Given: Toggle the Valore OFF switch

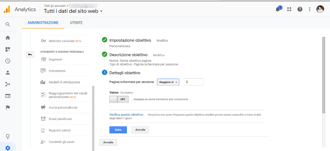Looking at the screenshot, I should pos(119,99).
